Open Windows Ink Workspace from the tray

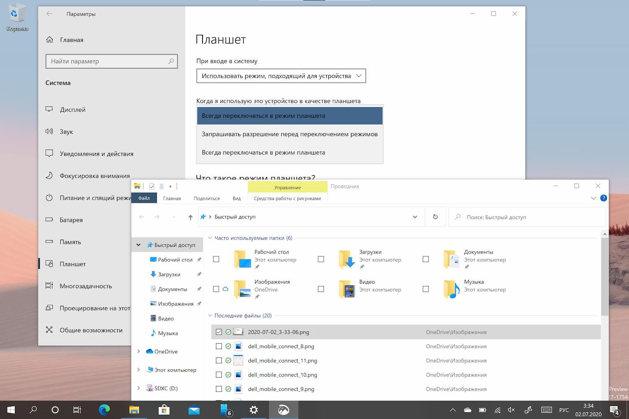528,410
